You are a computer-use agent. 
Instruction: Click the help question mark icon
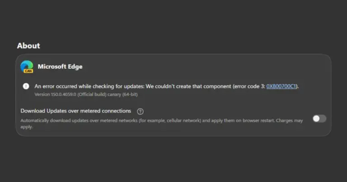point(140,112)
